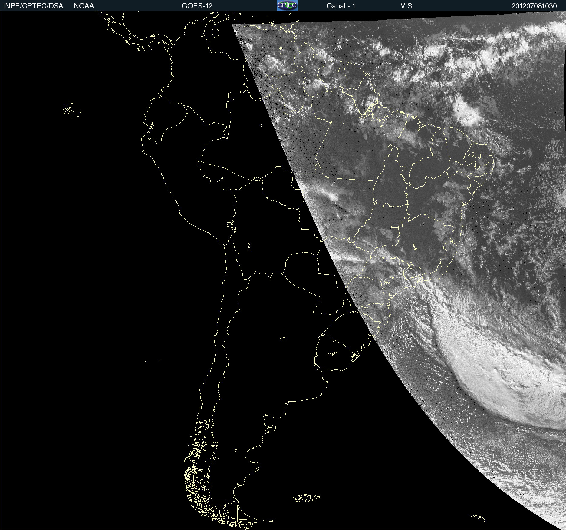Screen dimensions: 566x530
Task: Click the CPTEC logo icon
Action: (x=288, y=5)
